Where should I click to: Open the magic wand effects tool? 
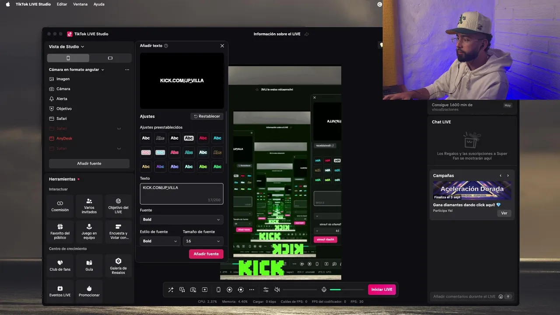click(x=171, y=290)
